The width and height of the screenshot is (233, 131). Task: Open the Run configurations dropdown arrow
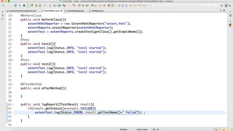[62, 5]
